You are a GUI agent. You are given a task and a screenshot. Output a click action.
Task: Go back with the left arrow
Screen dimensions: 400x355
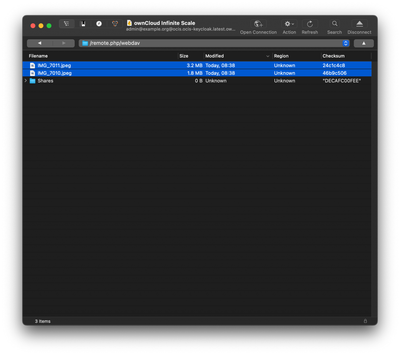(40, 43)
